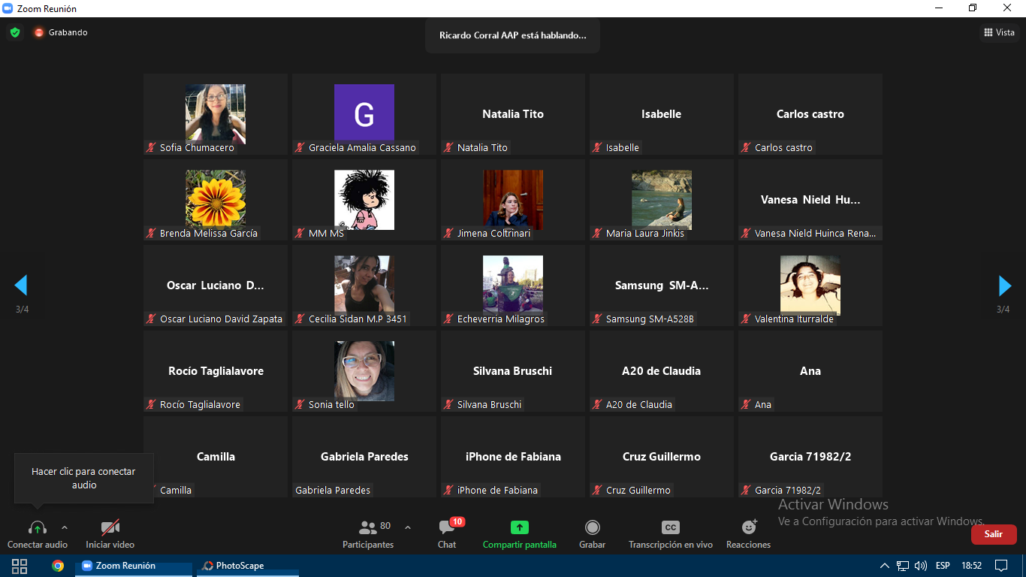The height and width of the screenshot is (577, 1026).
Task: Click Silvana Bruschi's muted microphone icon
Action: 448,405
